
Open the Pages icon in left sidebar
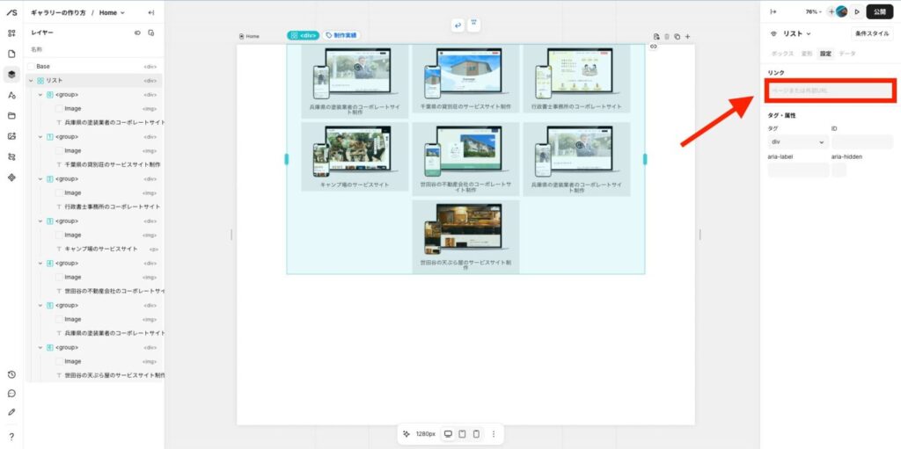click(x=11, y=54)
